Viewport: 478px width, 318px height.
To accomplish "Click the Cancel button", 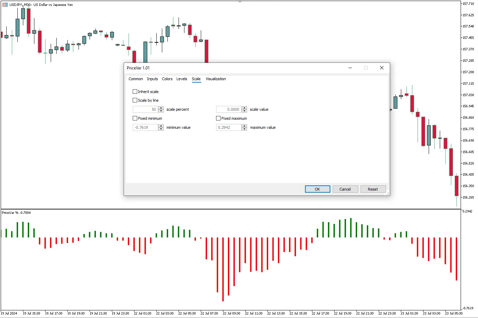I will pos(345,189).
